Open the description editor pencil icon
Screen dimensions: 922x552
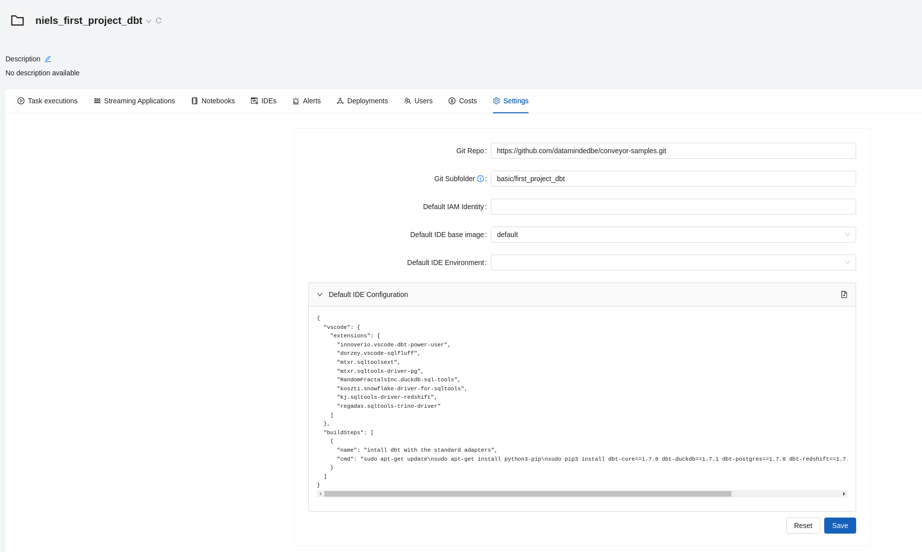pos(48,58)
